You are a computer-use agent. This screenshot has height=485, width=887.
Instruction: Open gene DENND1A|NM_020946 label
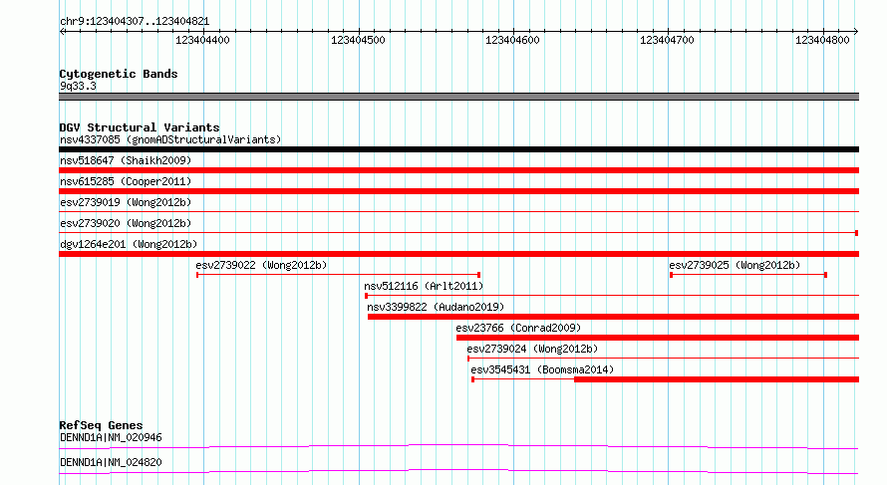pos(111,437)
